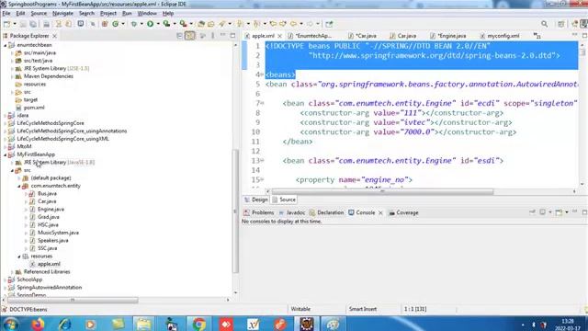The height and width of the screenshot is (331, 588).
Task: Click the New file toolbar icon
Action: click(x=6, y=24)
